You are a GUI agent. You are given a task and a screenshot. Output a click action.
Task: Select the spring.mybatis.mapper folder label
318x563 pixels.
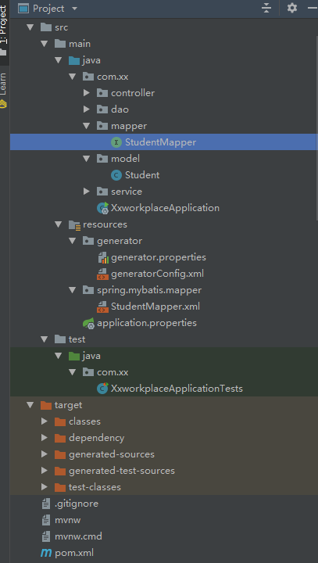149,290
